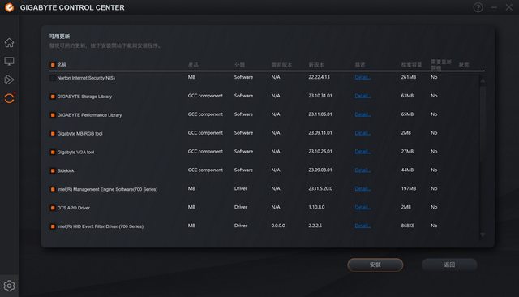Open Detail link for Norton Internet Security
The width and height of the screenshot is (519, 297).
(362, 77)
